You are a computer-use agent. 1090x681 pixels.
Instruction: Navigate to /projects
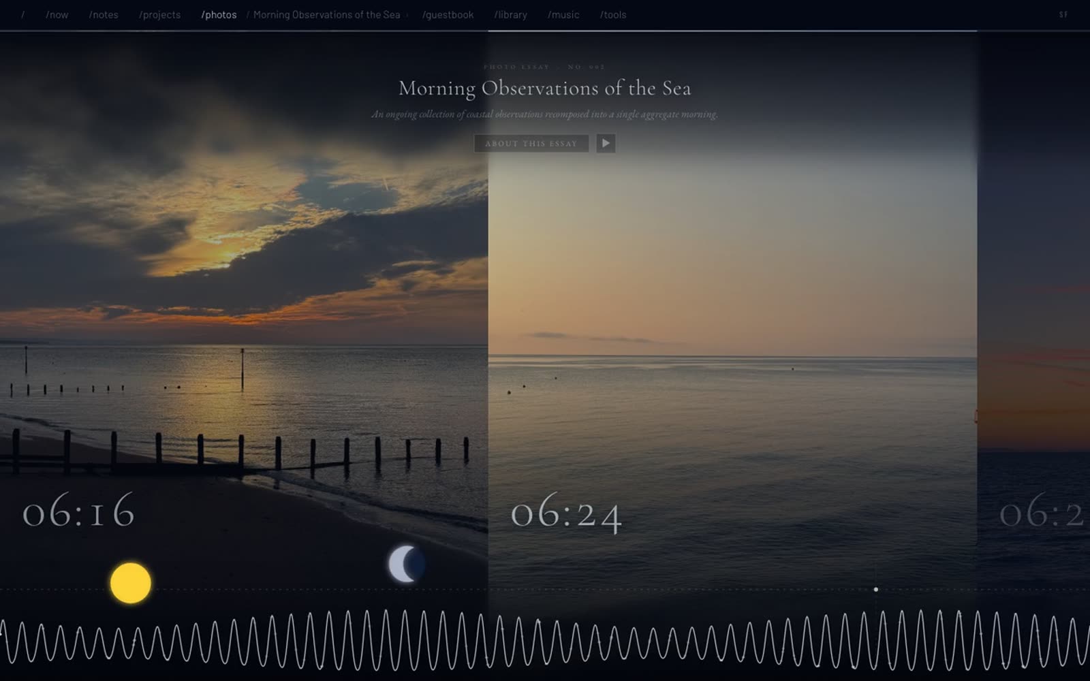[x=160, y=14]
